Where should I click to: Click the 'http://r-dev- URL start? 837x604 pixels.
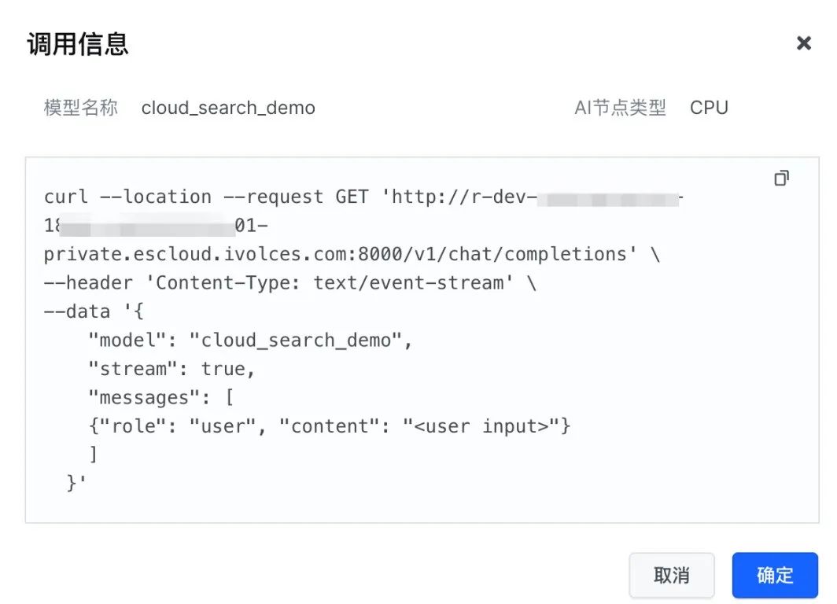tap(459, 197)
